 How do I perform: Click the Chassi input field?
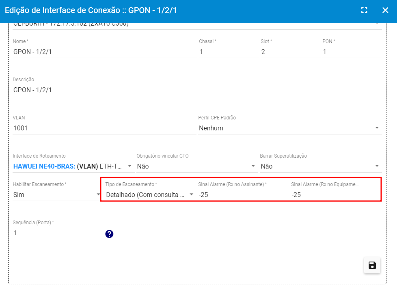point(229,52)
